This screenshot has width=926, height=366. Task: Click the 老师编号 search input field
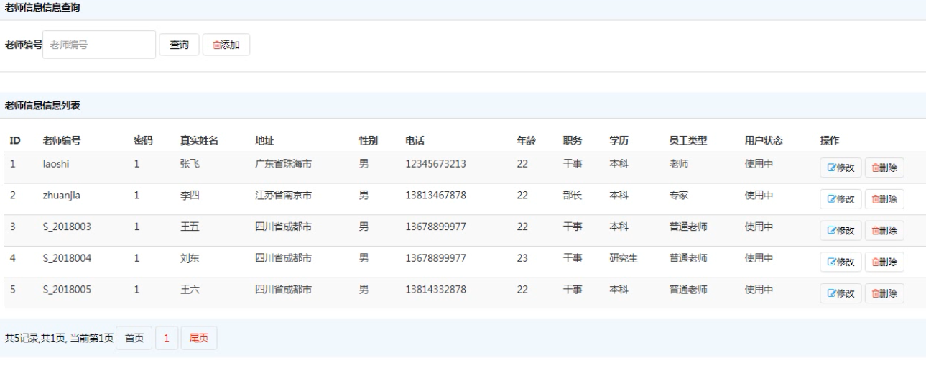tap(99, 45)
